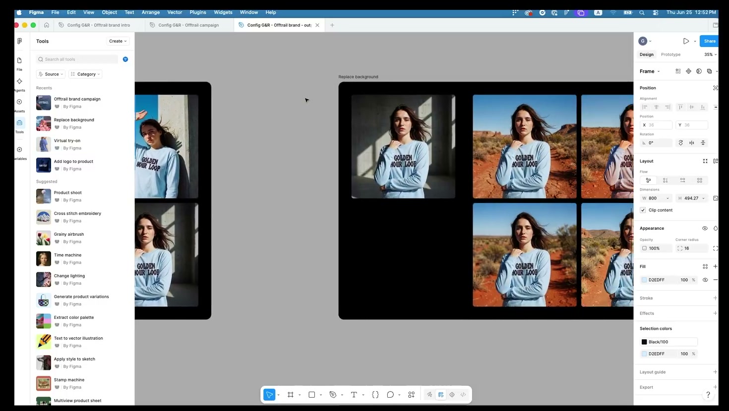Screen dimensions: 729x411
Task: Open the Source filter dropdown
Action: click(x=51, y=74)
